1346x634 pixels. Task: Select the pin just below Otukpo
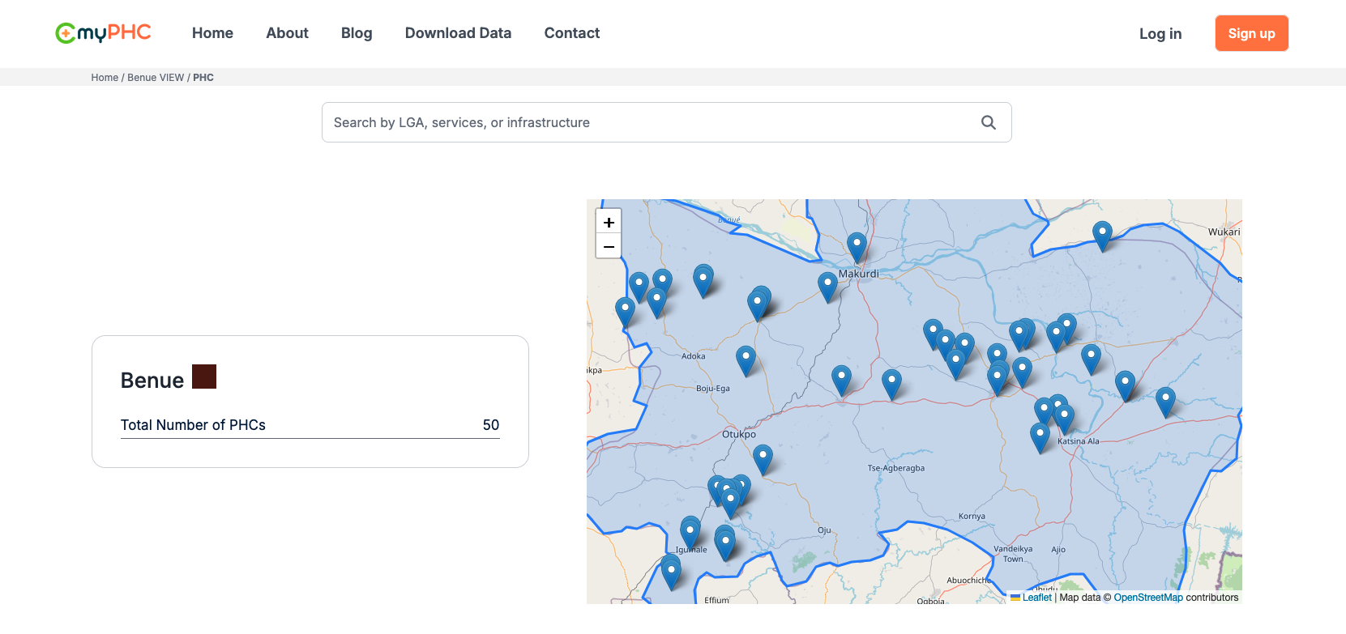[763, 457]
